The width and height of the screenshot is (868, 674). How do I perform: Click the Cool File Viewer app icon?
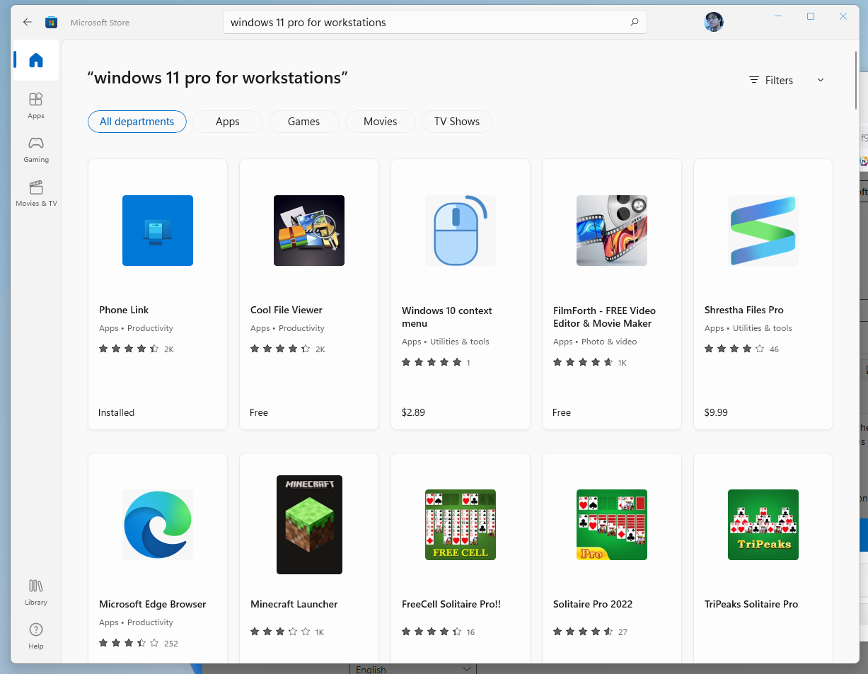click(309, 231)
